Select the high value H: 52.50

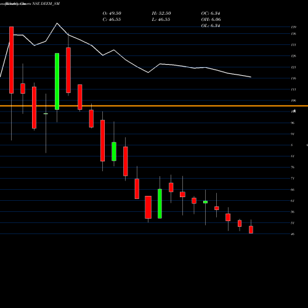click(x=161, y=14)
